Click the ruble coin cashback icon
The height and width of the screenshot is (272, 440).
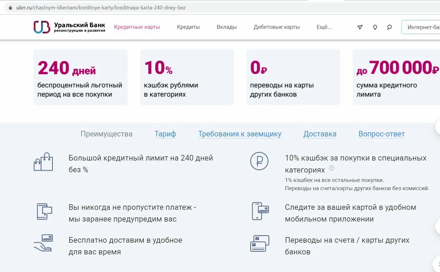coord(259,161)
